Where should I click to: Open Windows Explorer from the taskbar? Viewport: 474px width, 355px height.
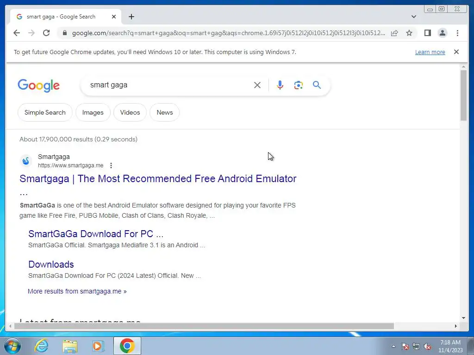click(x=70, y=346)
